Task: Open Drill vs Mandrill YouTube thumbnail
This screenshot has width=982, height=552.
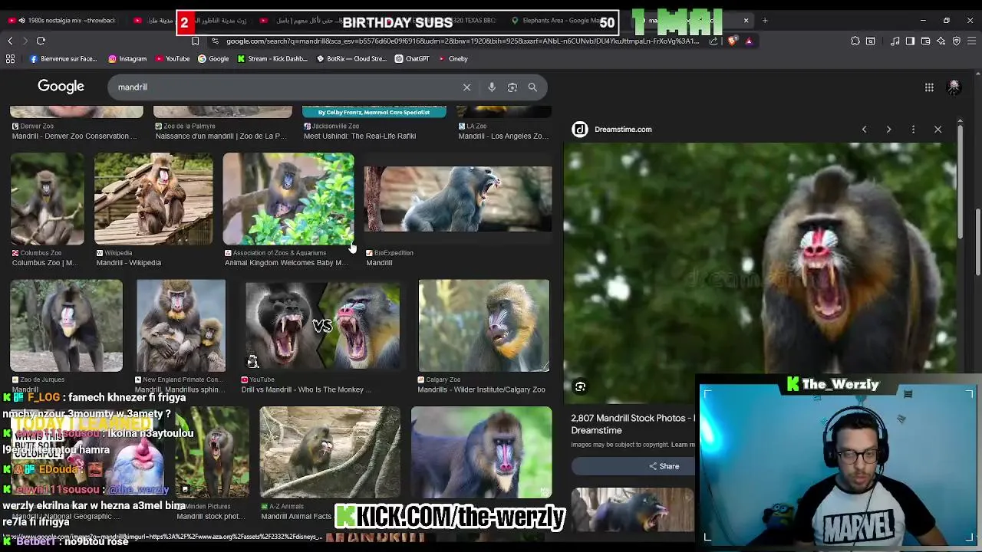Action: pyautogui.click(x=322, y=325)
